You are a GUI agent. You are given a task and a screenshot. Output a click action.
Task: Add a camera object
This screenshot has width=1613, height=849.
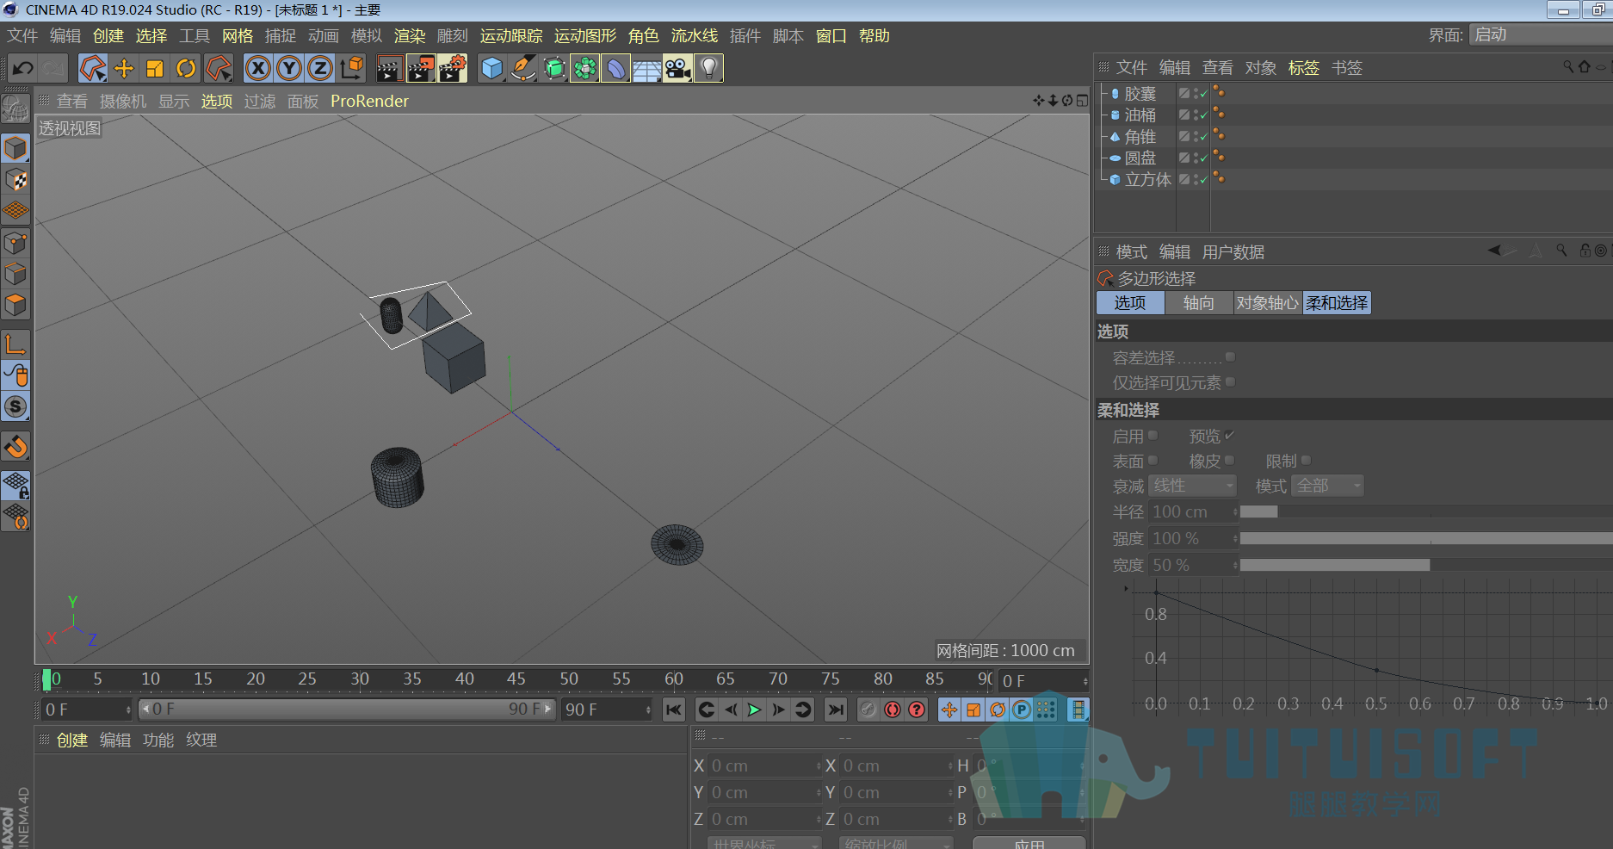(677, 68)
